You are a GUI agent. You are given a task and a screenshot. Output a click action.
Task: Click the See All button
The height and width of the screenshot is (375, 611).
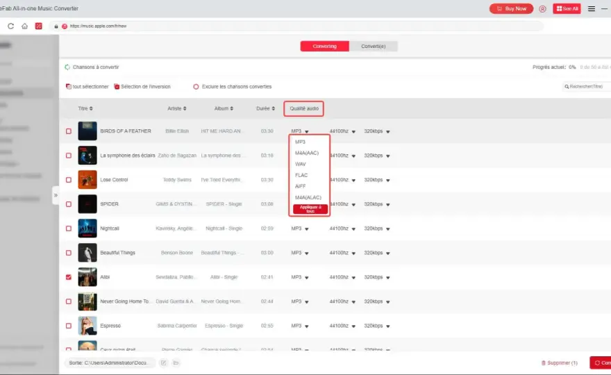click(x=567, y=8)
